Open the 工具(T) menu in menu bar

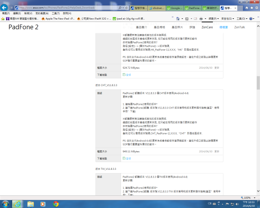[x=56, y=13]
